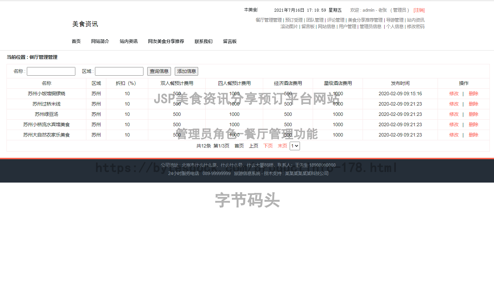The height and width of the screenshot is (284, 494).
Task: Click the 添加信息 button
Action: click(186, 71)
